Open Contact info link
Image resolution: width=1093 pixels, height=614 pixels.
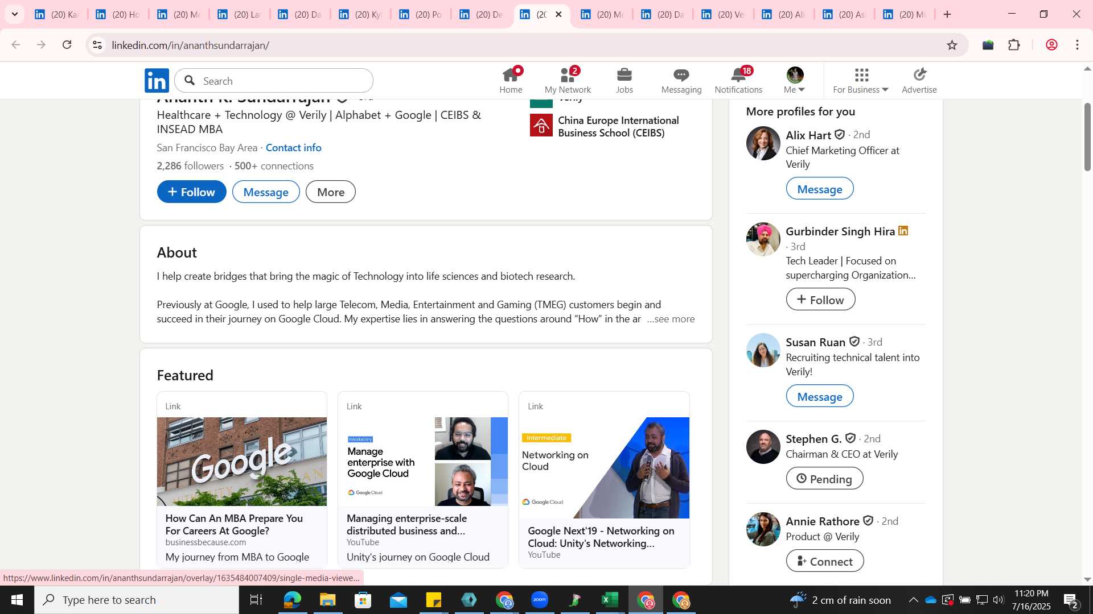point(294,148)
